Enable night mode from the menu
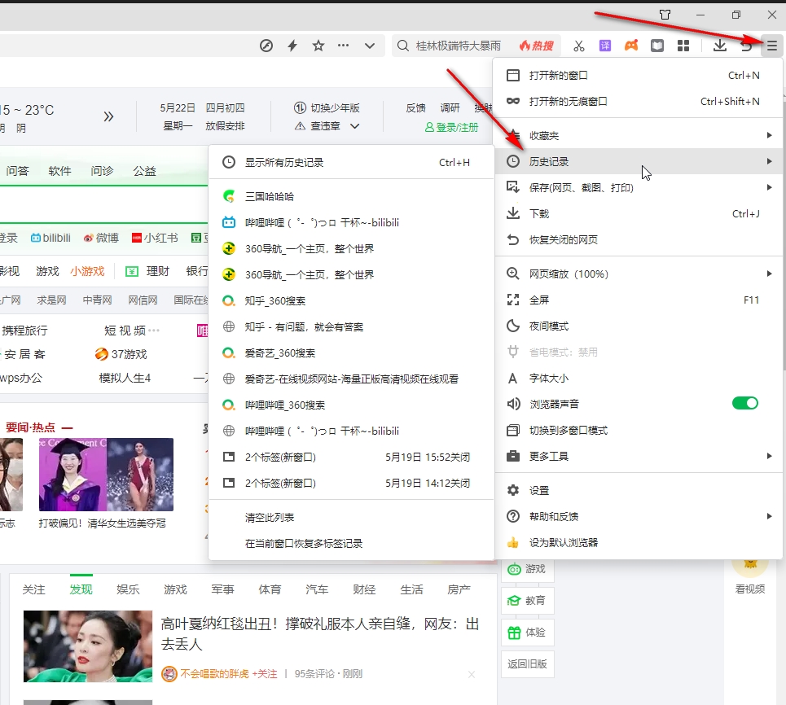 (549, 326)
